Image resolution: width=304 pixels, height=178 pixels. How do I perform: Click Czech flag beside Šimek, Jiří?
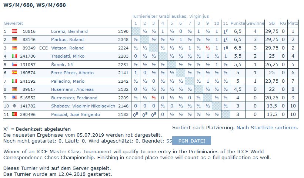15,65
